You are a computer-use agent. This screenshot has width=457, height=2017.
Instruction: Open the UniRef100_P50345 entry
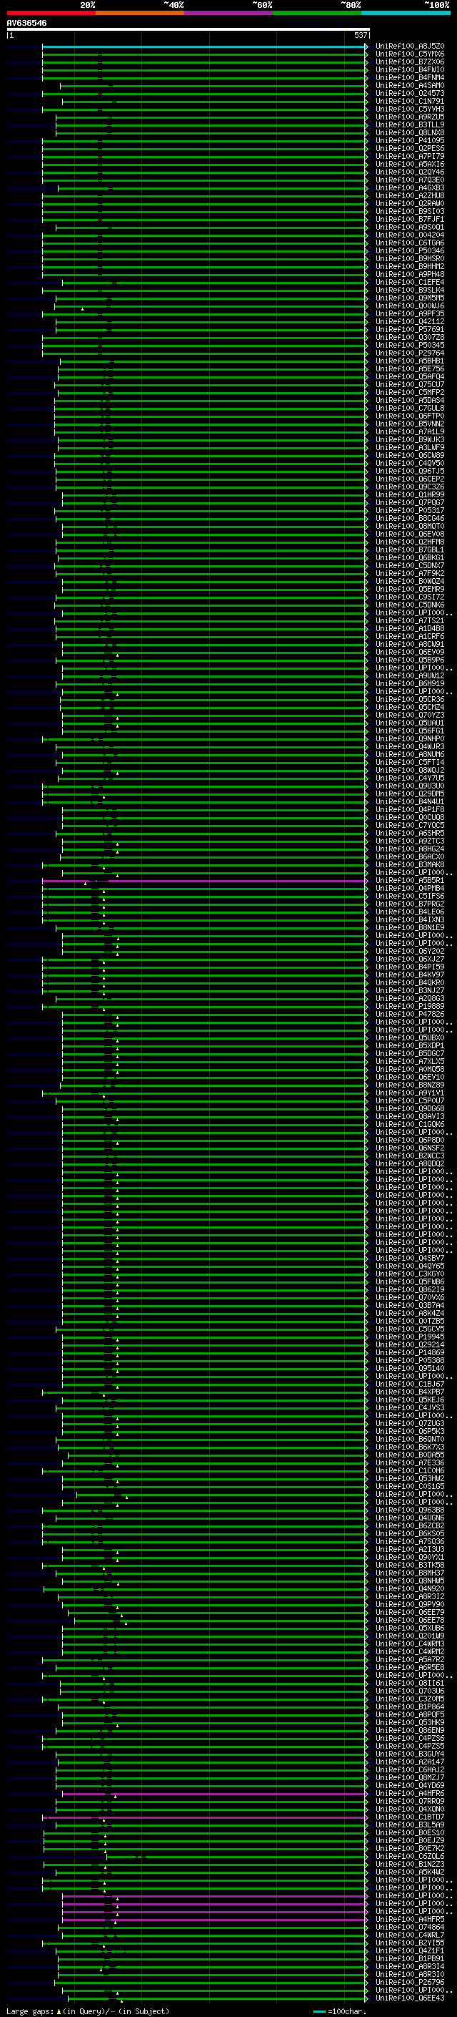410,346
